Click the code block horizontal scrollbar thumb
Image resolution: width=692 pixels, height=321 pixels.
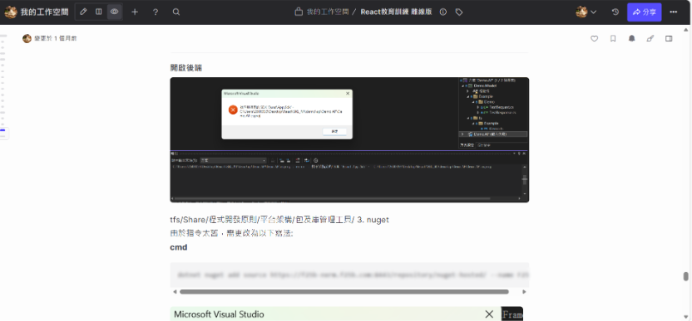click(x=344, y=291)
